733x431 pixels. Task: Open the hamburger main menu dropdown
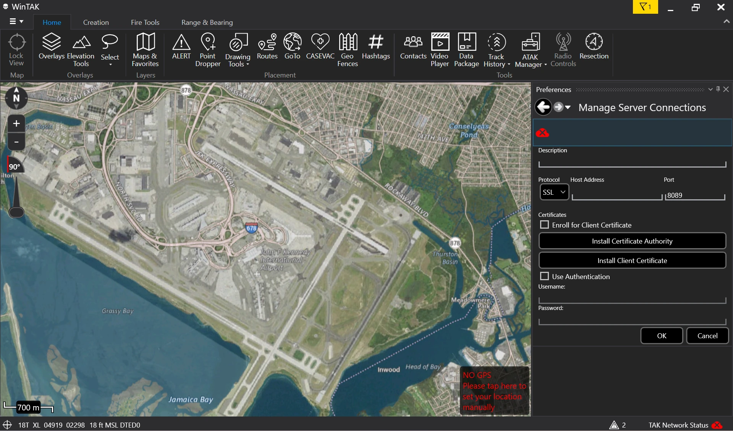pos(16,21)
